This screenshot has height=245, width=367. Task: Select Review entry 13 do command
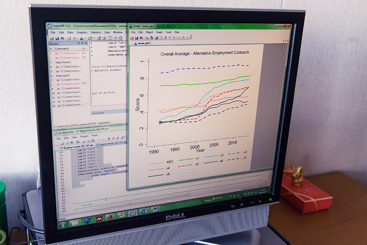click(67, 105)
